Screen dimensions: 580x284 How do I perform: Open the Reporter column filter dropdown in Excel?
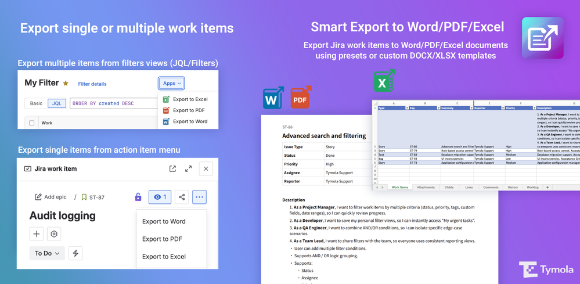pos(503,108)
